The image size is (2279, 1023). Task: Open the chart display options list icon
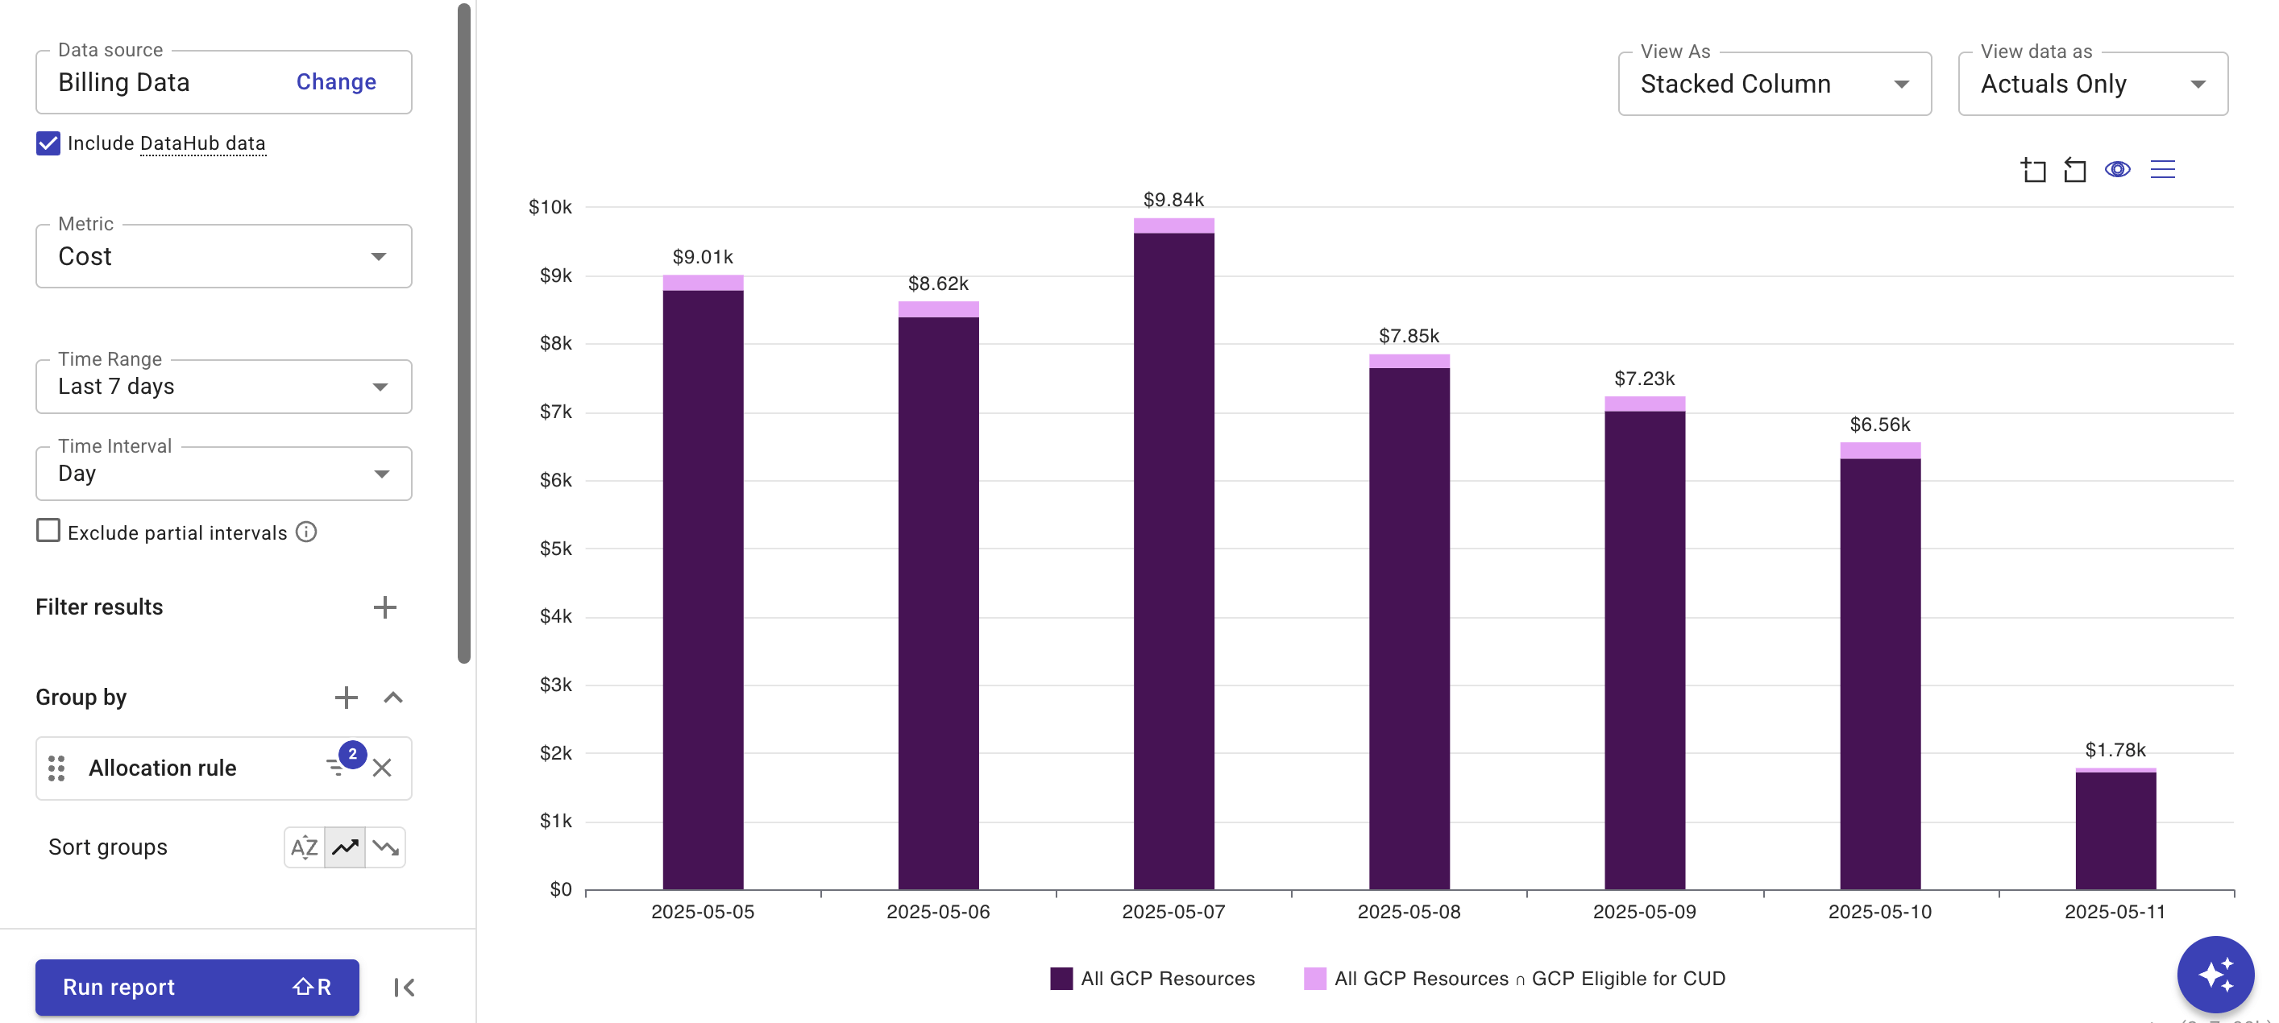coord(2163,169)
